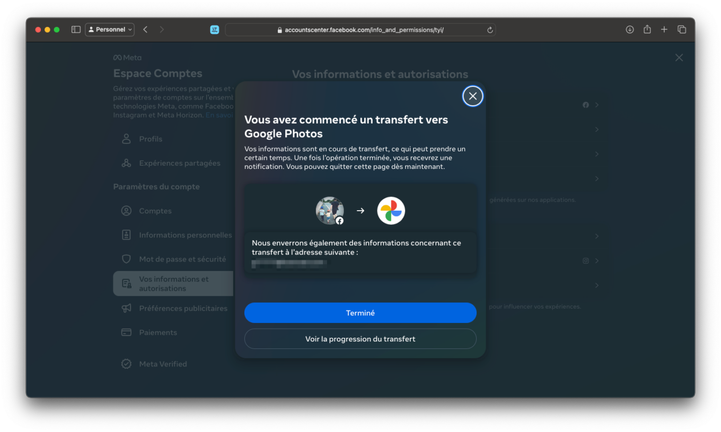Click the Informations personnelles ID card icon
This screenshot has width=721, height=432.
coord(126,235)
